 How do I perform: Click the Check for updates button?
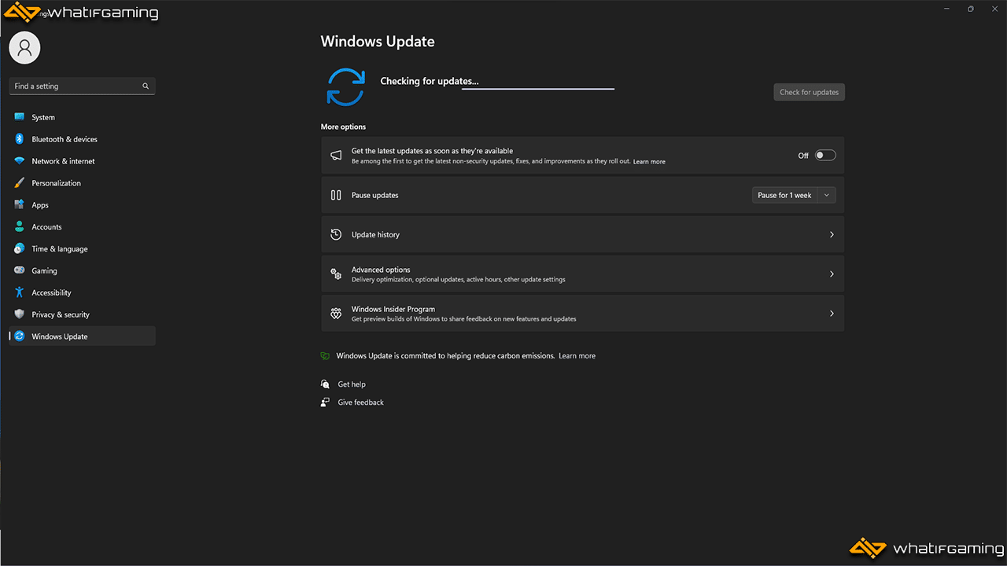[809, 92]
